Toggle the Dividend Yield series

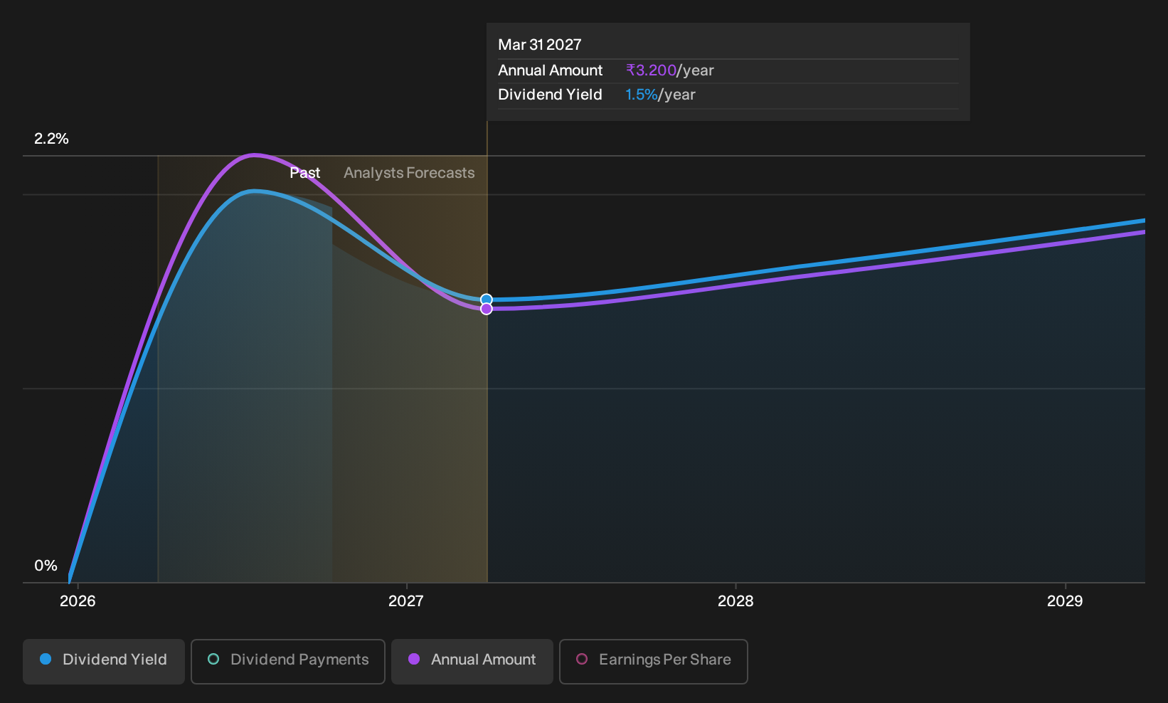click(104, 661)
